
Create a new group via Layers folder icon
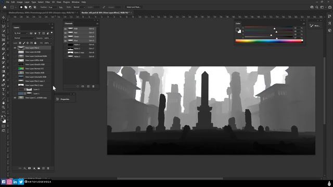point(39,168)
